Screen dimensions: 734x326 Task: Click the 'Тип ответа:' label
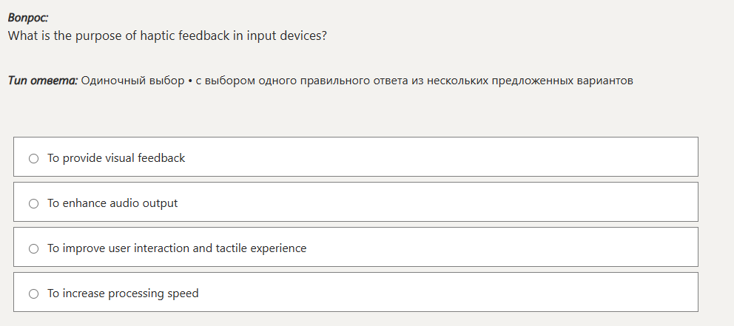(42, 81)
